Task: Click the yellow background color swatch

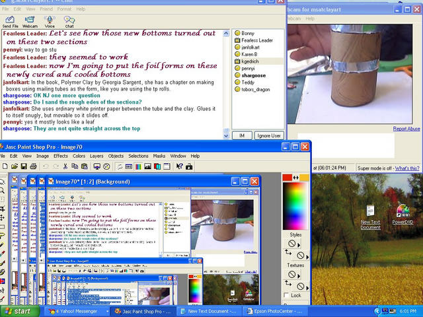Action: (x=304, y=178)
